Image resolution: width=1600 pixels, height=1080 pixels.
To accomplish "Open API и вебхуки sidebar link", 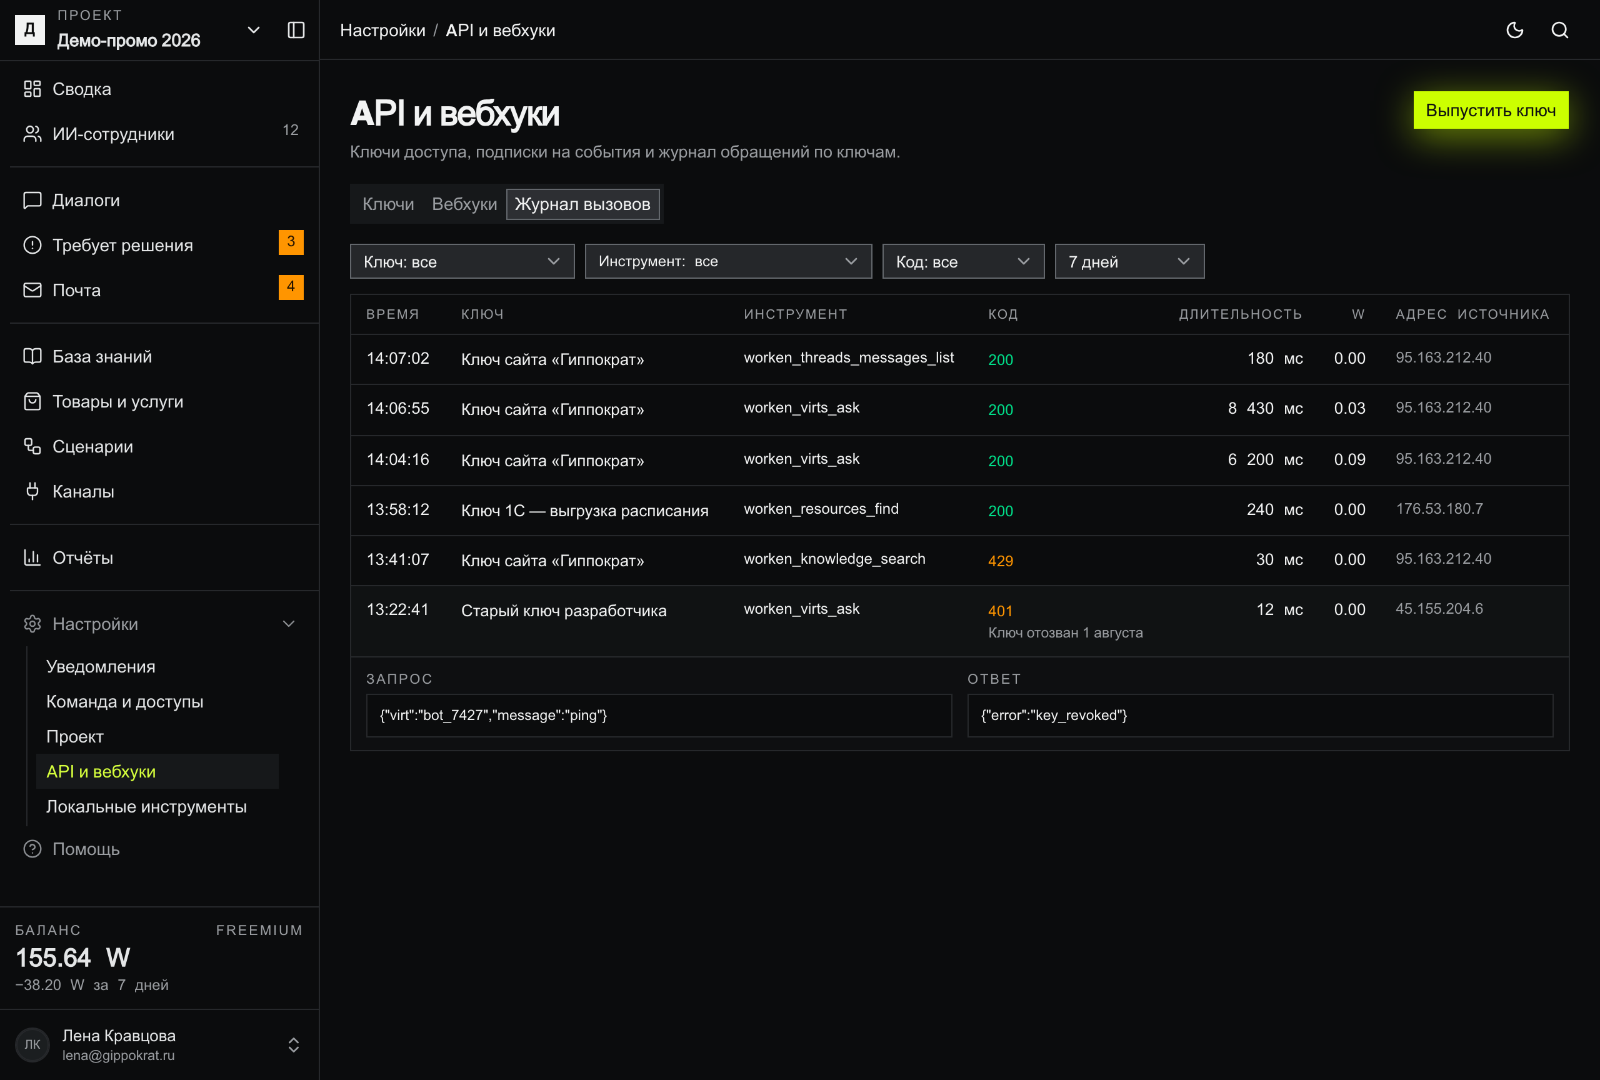I will point(157,772).
